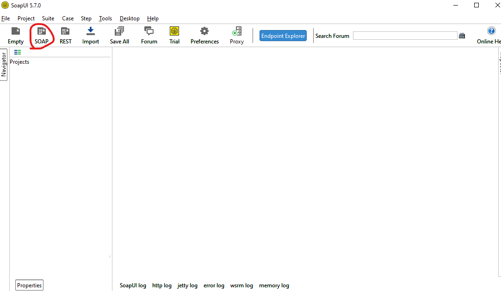Open the Suite menu
This screenshot has width=501, height=291.
click(x=48, y=18)
